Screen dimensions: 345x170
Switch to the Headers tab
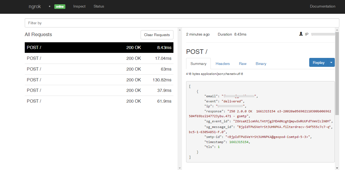(x=223, y=64)
